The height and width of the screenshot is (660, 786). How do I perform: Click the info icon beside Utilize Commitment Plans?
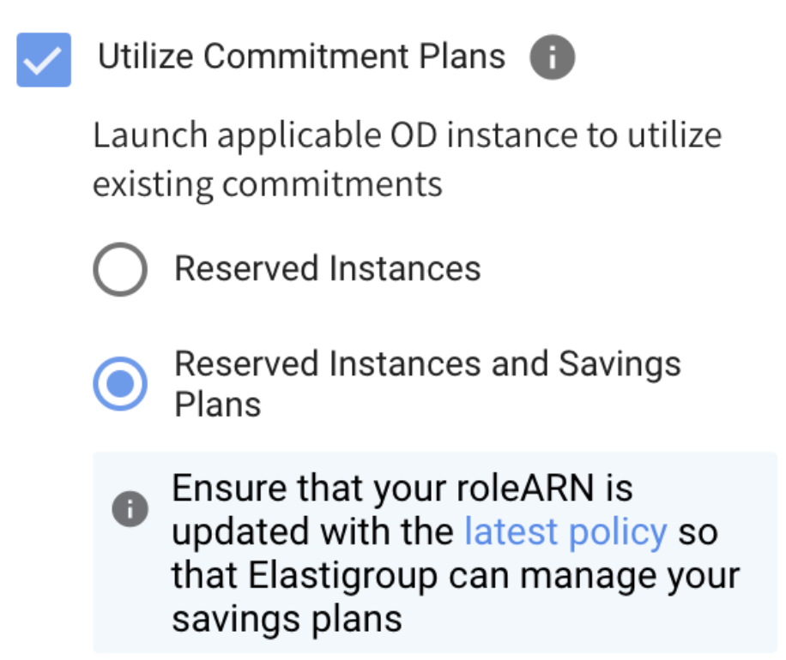coord(552,59)
